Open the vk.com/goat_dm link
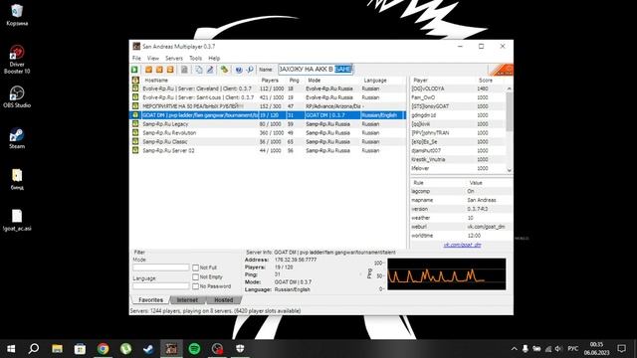This screenshot has height=358, width=637. 462,245
